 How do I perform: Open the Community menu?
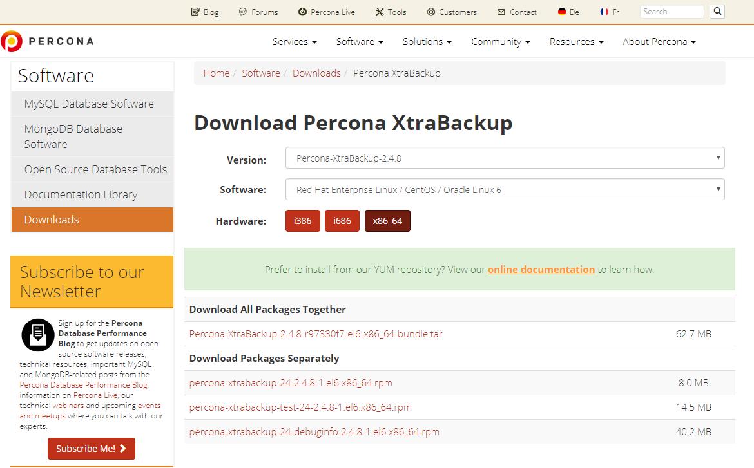500,42
